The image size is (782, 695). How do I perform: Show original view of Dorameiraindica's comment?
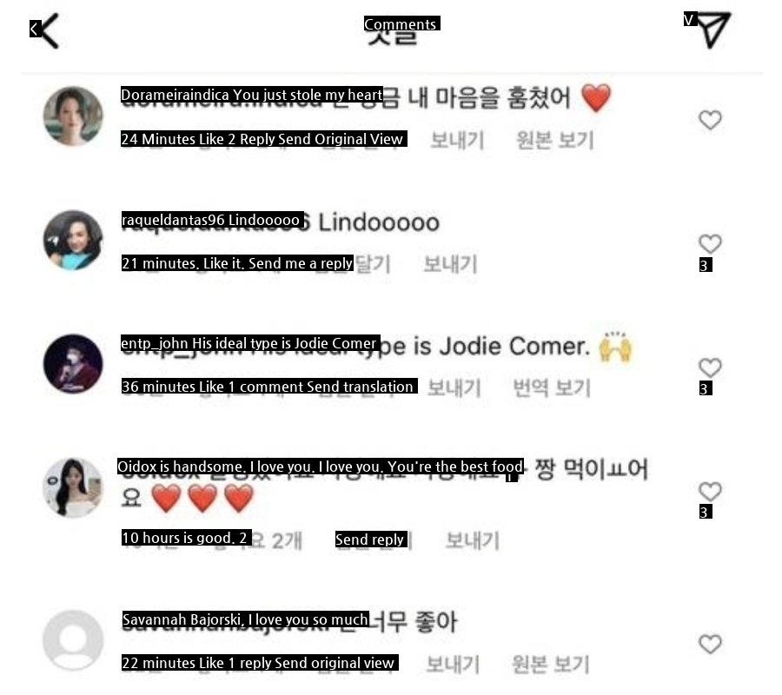point(554,140)
